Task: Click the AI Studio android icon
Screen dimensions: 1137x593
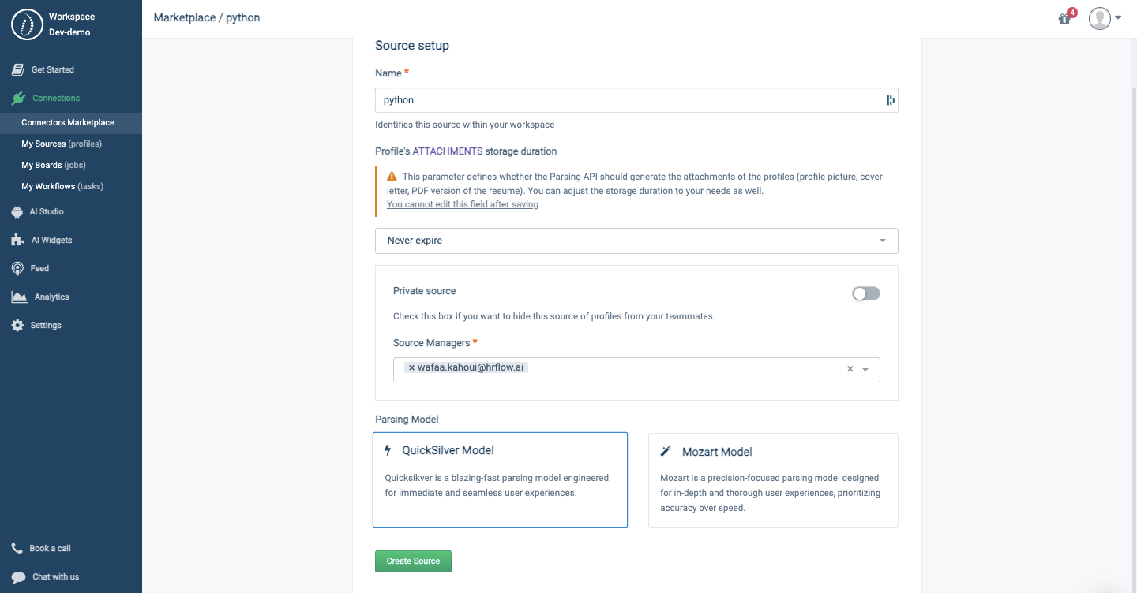Action: [x=17, y=212]
